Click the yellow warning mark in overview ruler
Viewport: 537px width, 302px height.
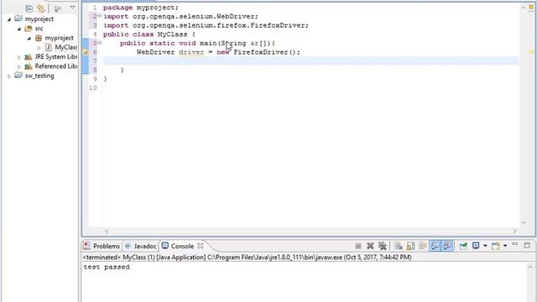click(x=531, y=52)
